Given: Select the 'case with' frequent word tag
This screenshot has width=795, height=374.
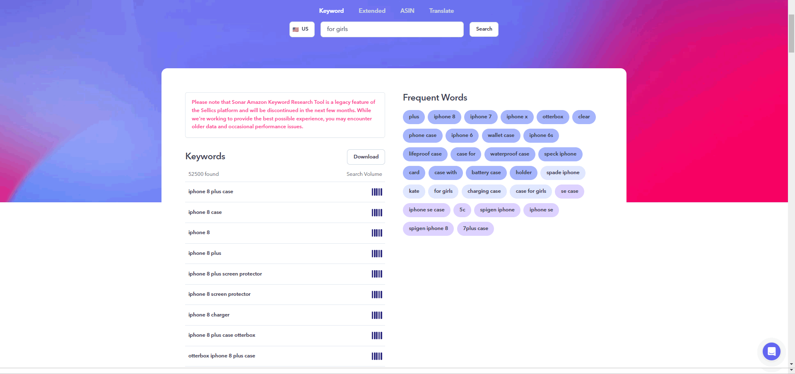Looking at the screenshot, I should tap(446, 173).
